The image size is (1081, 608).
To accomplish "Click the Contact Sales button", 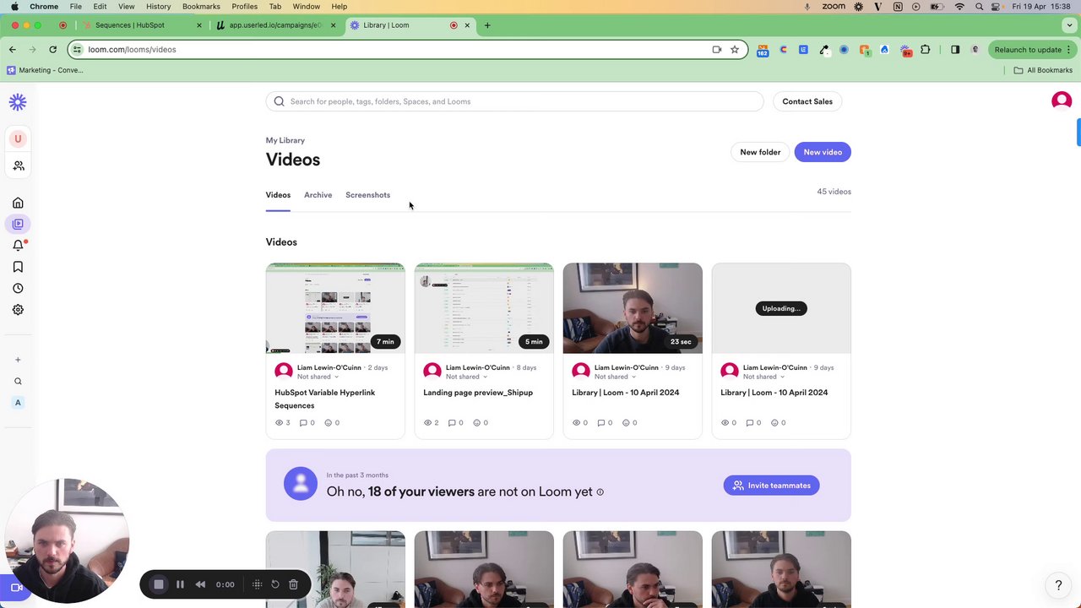I will coord(807,101).
